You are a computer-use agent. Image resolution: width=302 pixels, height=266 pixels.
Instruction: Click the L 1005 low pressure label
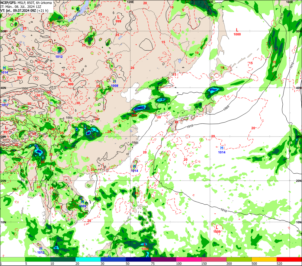[145, 247]
